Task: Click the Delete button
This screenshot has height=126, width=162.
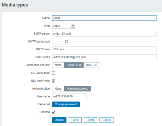Action: point(90,120)
